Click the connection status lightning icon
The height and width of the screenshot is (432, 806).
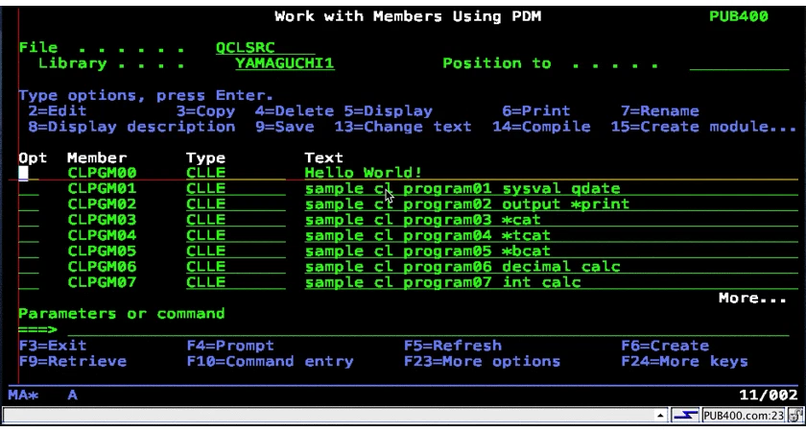point(686,415)
